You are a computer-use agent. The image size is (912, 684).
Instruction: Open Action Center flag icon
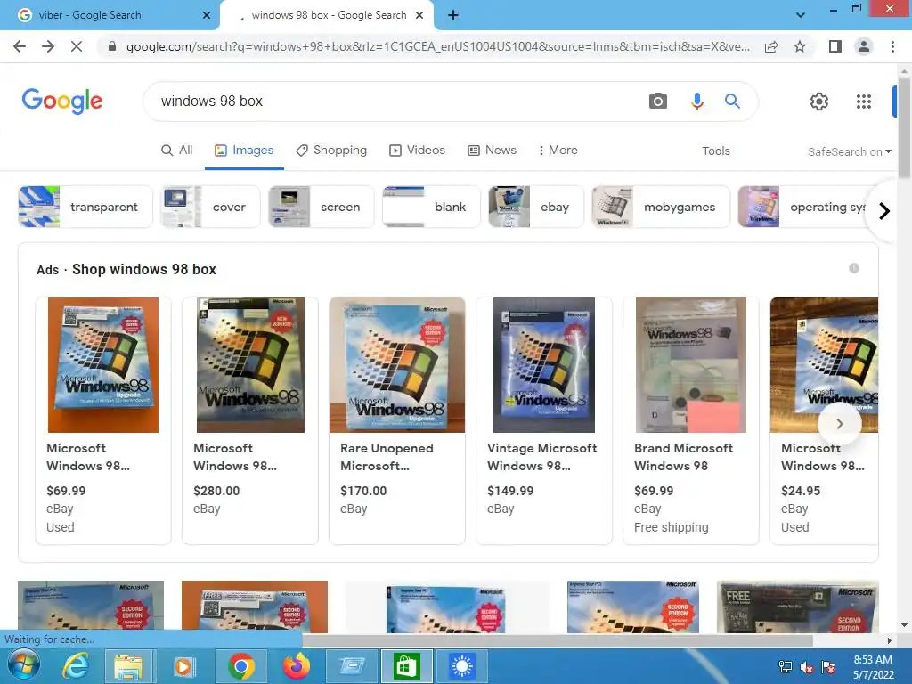(828, 667)
